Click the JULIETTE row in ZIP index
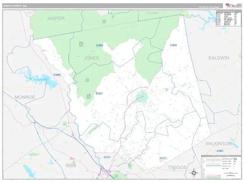The image size is (244, 183). tap(227, 21)
